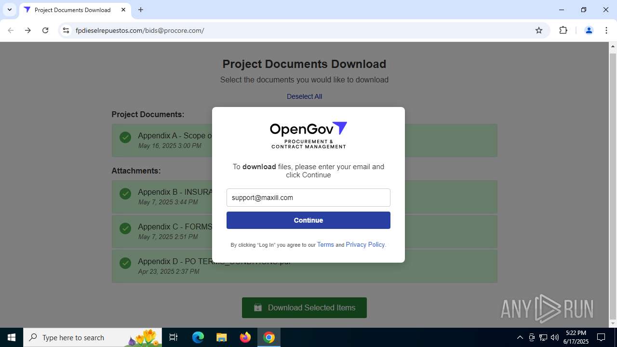Open the Chrome profile avatar

[589, 30]
